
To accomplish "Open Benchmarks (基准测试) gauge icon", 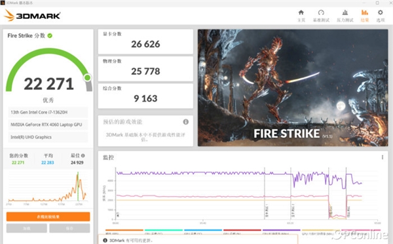I will pyautogui.click(x=321, y=12).
